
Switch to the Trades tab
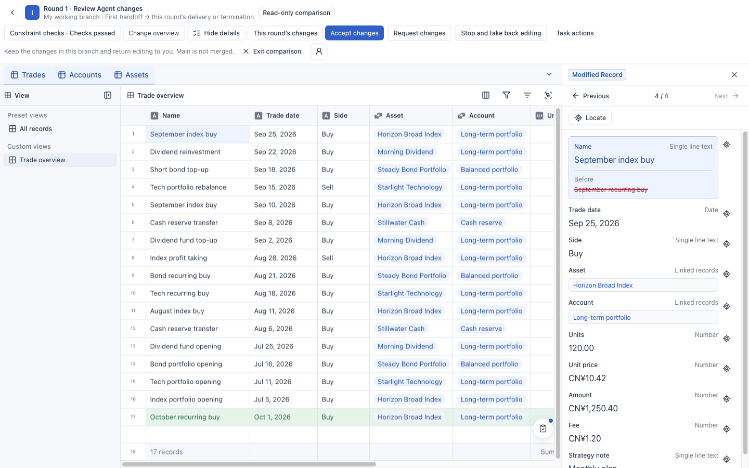click(28, 75)
